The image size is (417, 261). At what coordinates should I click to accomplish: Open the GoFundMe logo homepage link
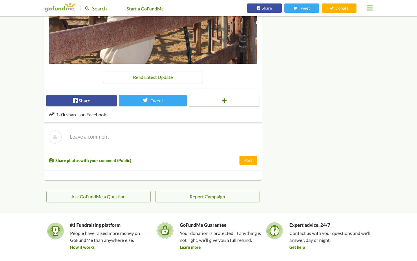point(60,8)
